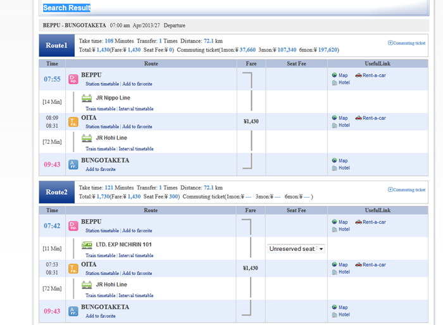Click the express train icon next to LTD. EXP NICHIRIN 101
Image resolution: width=443 pixels, height=325 pixels.
[87, 245]
